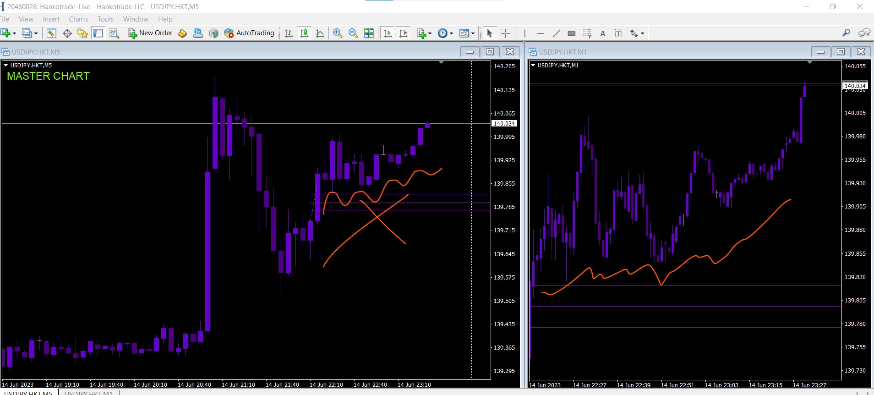Image resolution: width=874 pixels, height=395 pixels.
Task: Open the Window menu
Action: pyautogui.click(x=136, y=19)
